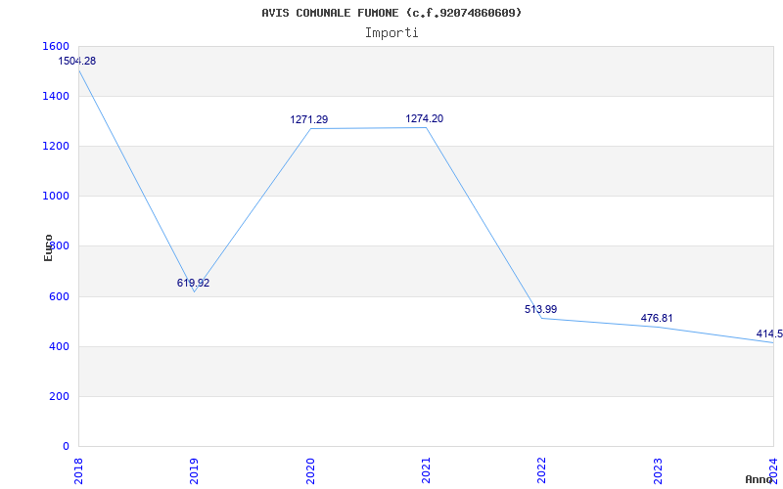Click the Euro axis title

pyautogui.click(x=48, y=247)
